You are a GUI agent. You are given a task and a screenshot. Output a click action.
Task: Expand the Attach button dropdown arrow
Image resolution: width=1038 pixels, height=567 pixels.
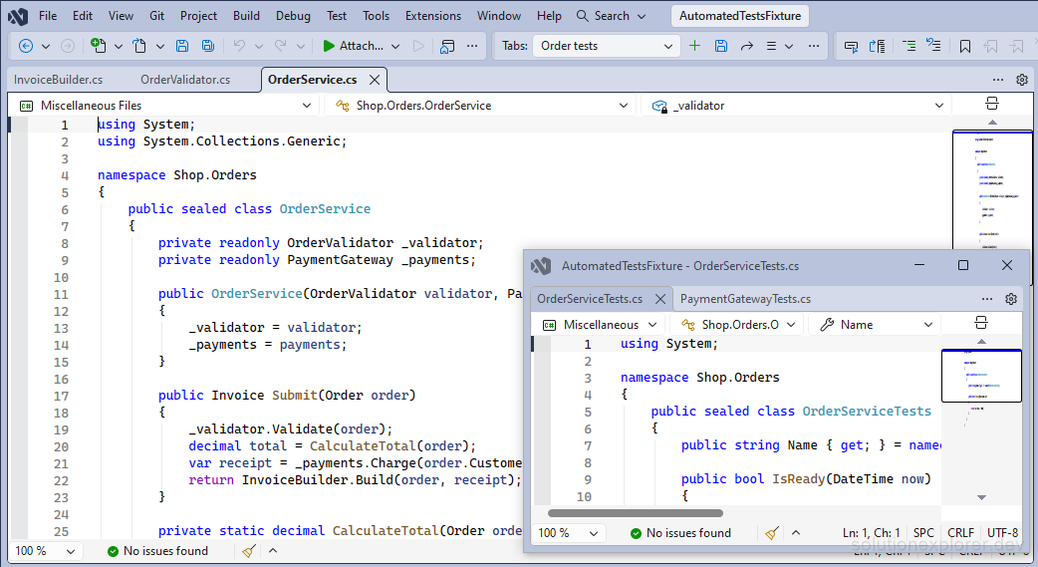[x=395, y=47]
